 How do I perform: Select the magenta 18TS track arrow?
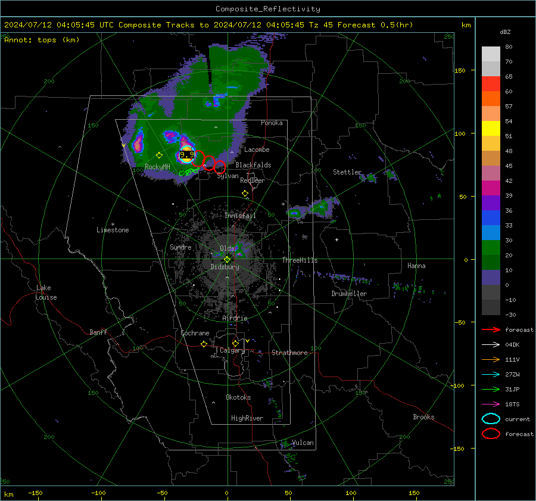pyautogui.click(x=491, y=404)
